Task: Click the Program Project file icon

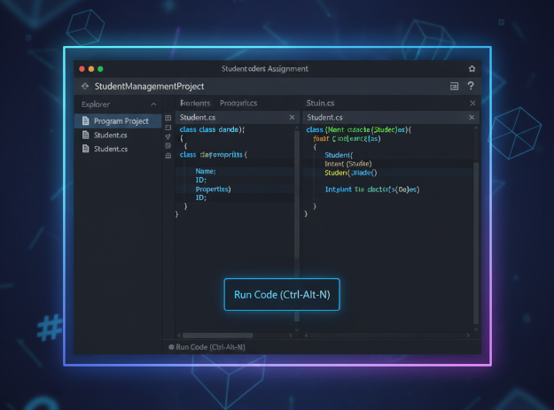Action: 85,120
